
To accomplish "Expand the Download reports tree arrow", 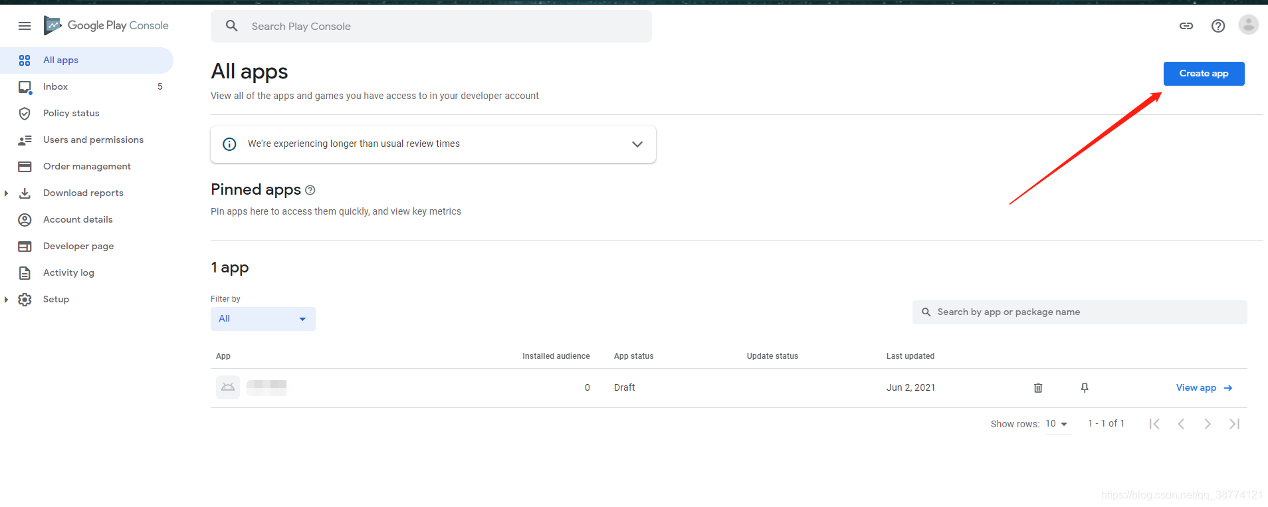I will pyautogui.click(x=6, y=193).
